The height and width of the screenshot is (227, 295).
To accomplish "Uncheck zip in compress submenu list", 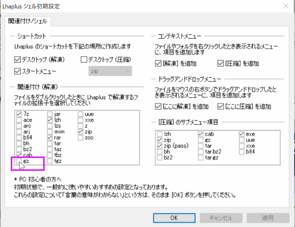I will 160,140.
